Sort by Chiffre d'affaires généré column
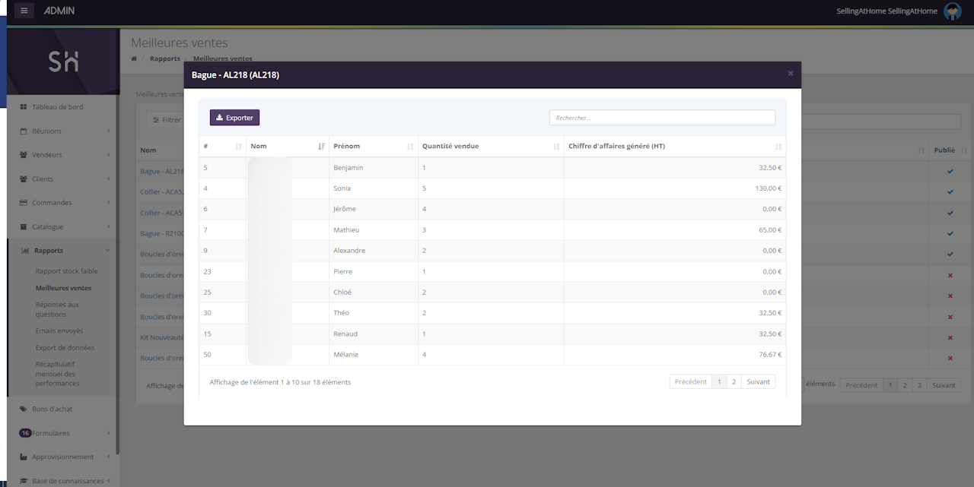This screenshot has width=974, height=487. click(674, 146)
